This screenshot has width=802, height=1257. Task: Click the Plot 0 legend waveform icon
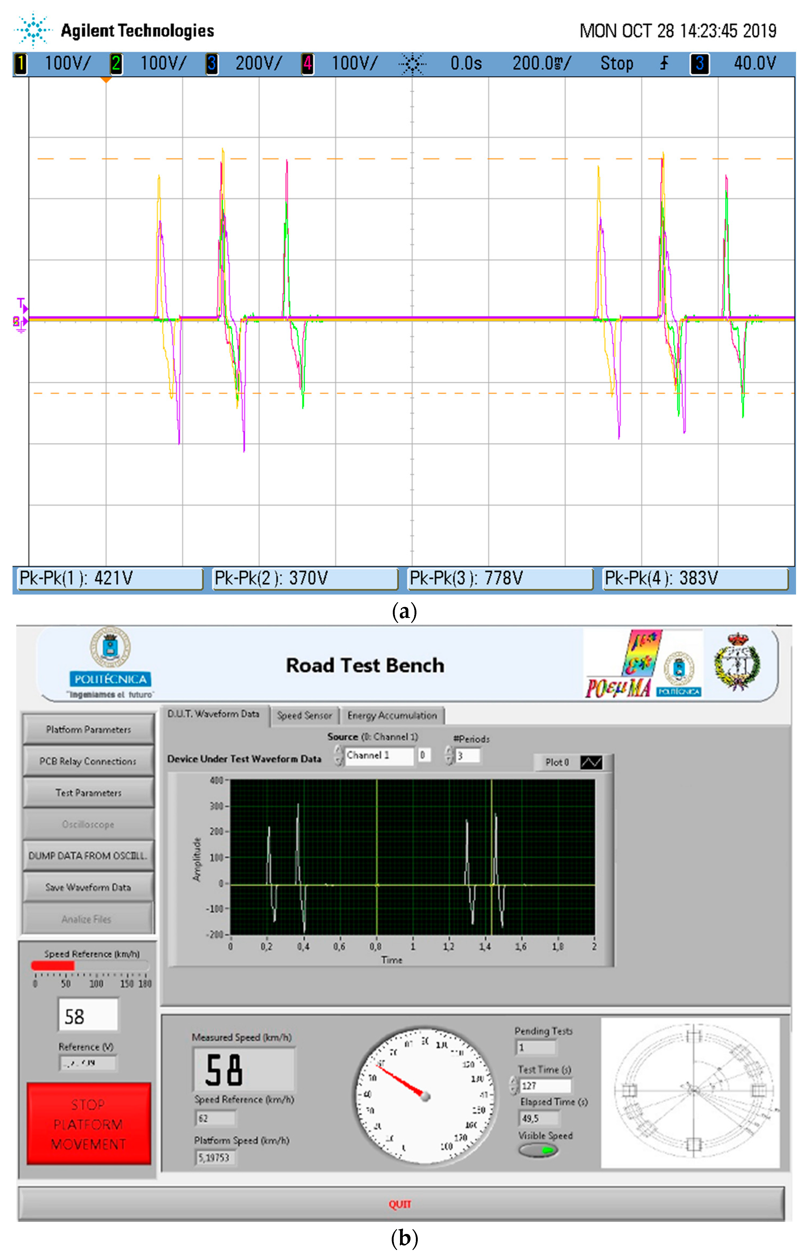click(591, 763)
